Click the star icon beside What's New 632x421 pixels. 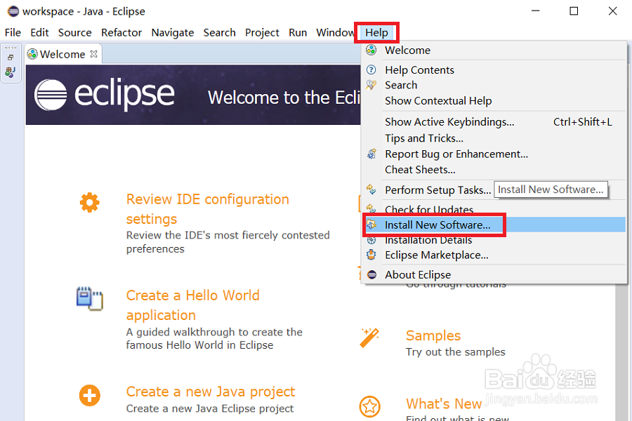[x=369, y=406]
